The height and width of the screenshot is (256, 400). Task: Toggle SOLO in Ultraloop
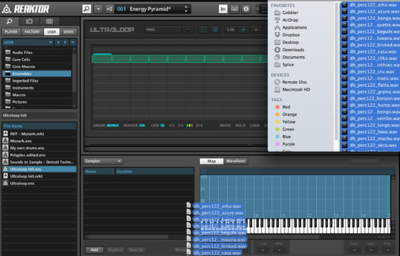pos(240,126)
